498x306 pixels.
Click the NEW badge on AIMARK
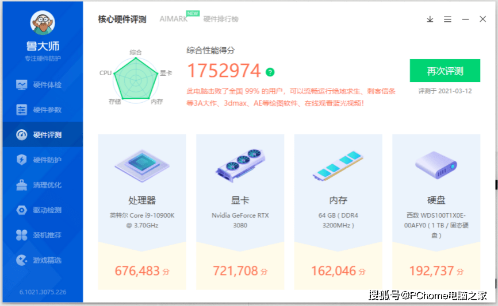pyautogui.click(x=193, y=13)
